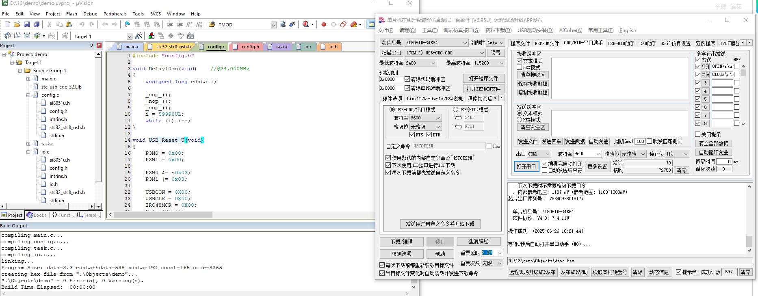Viewport: 758px width, 296px height.
Task: Toggle 下次使用HID接口进行ISP下载 checkbox
Action: pyautogui.click(x=388, y=165)
